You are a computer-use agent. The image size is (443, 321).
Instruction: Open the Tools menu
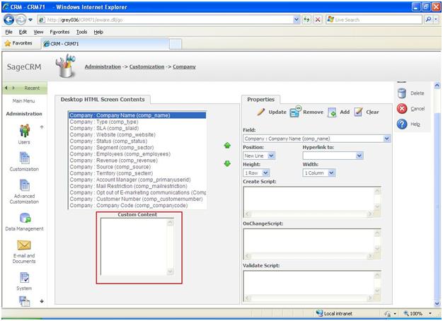[81, 32]
